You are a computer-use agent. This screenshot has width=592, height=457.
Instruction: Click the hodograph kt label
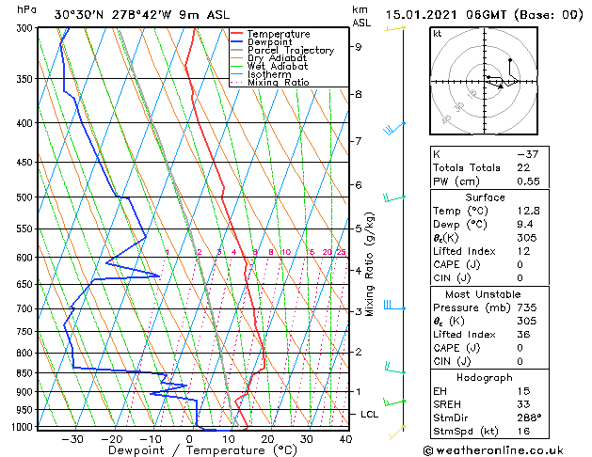point(438,34)
